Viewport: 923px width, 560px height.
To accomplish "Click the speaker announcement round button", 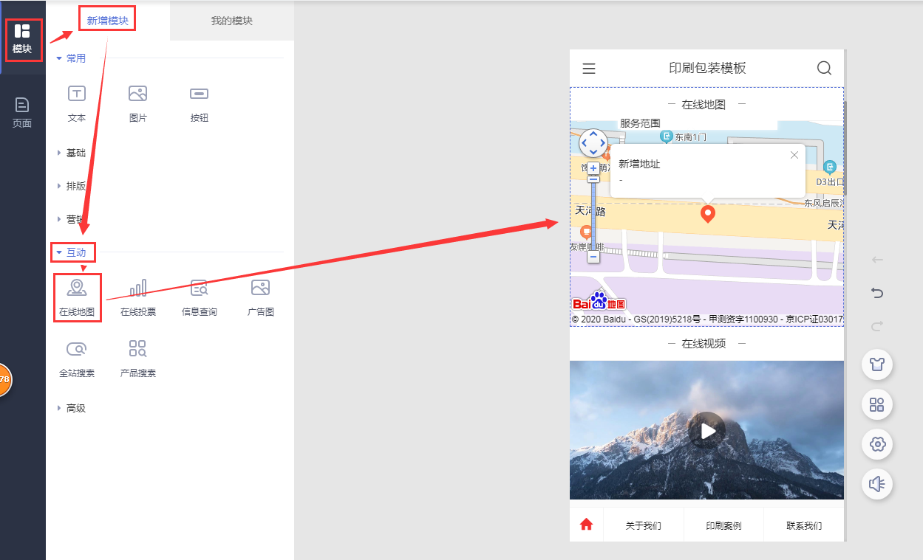I will tap(877, 484).
